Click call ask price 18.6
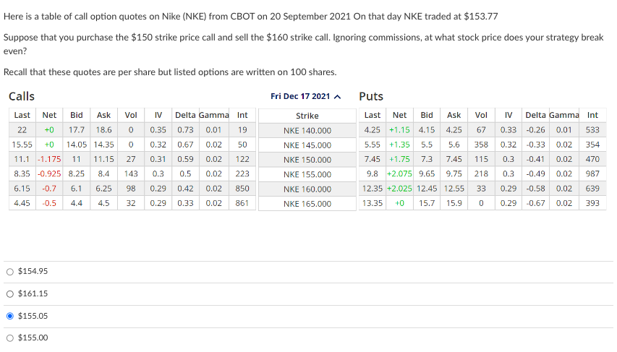617x352 pixels. tap(104, 130)
